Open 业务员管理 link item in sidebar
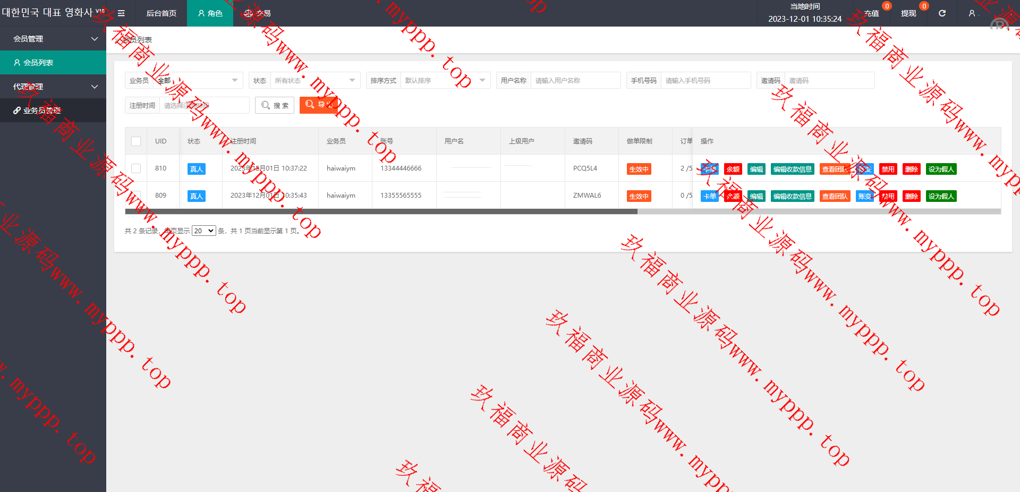 [x=42, y=111]
